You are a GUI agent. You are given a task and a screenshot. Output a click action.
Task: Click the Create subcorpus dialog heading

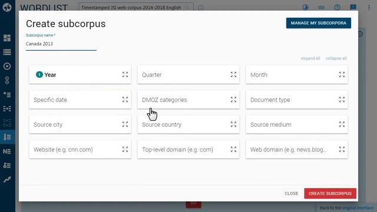[x=65, y=24]
